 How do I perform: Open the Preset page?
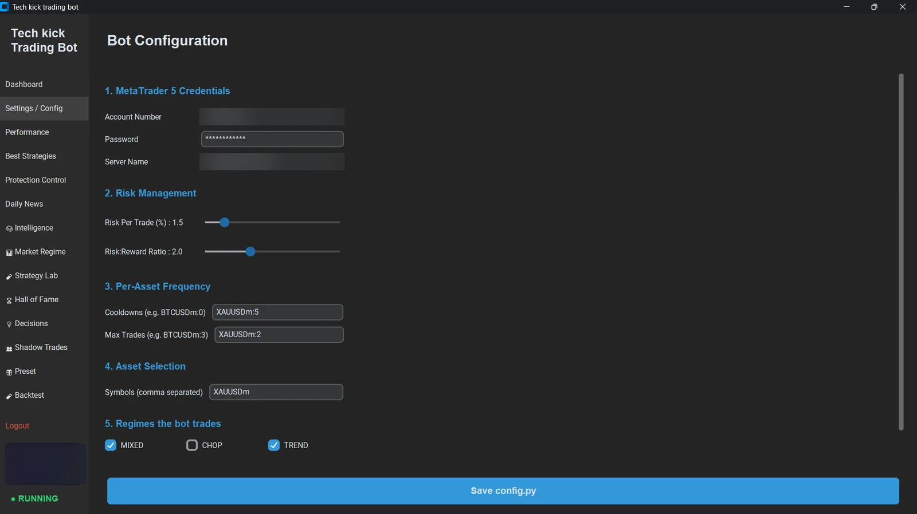tap(44, 371)
